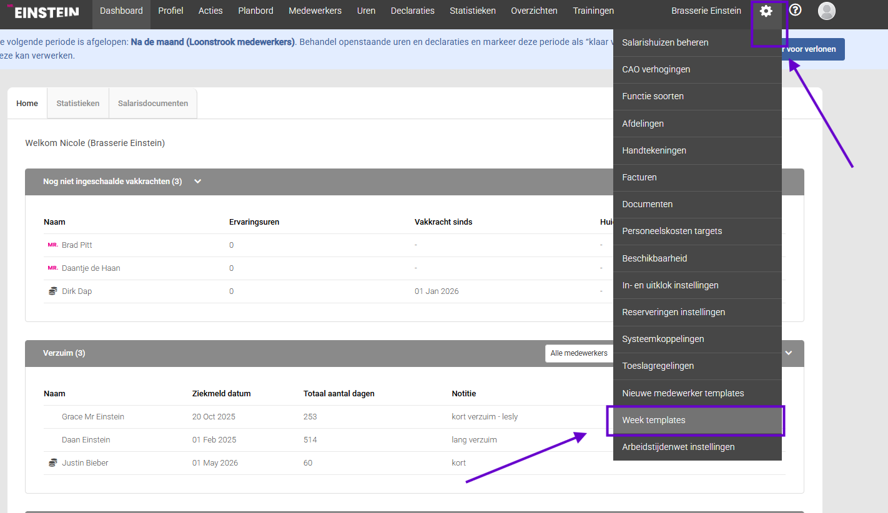The height and width of the screenshot is (513, 888).
Task: Switch to the Statistieken tab below the banner
Action: [78, 104]
